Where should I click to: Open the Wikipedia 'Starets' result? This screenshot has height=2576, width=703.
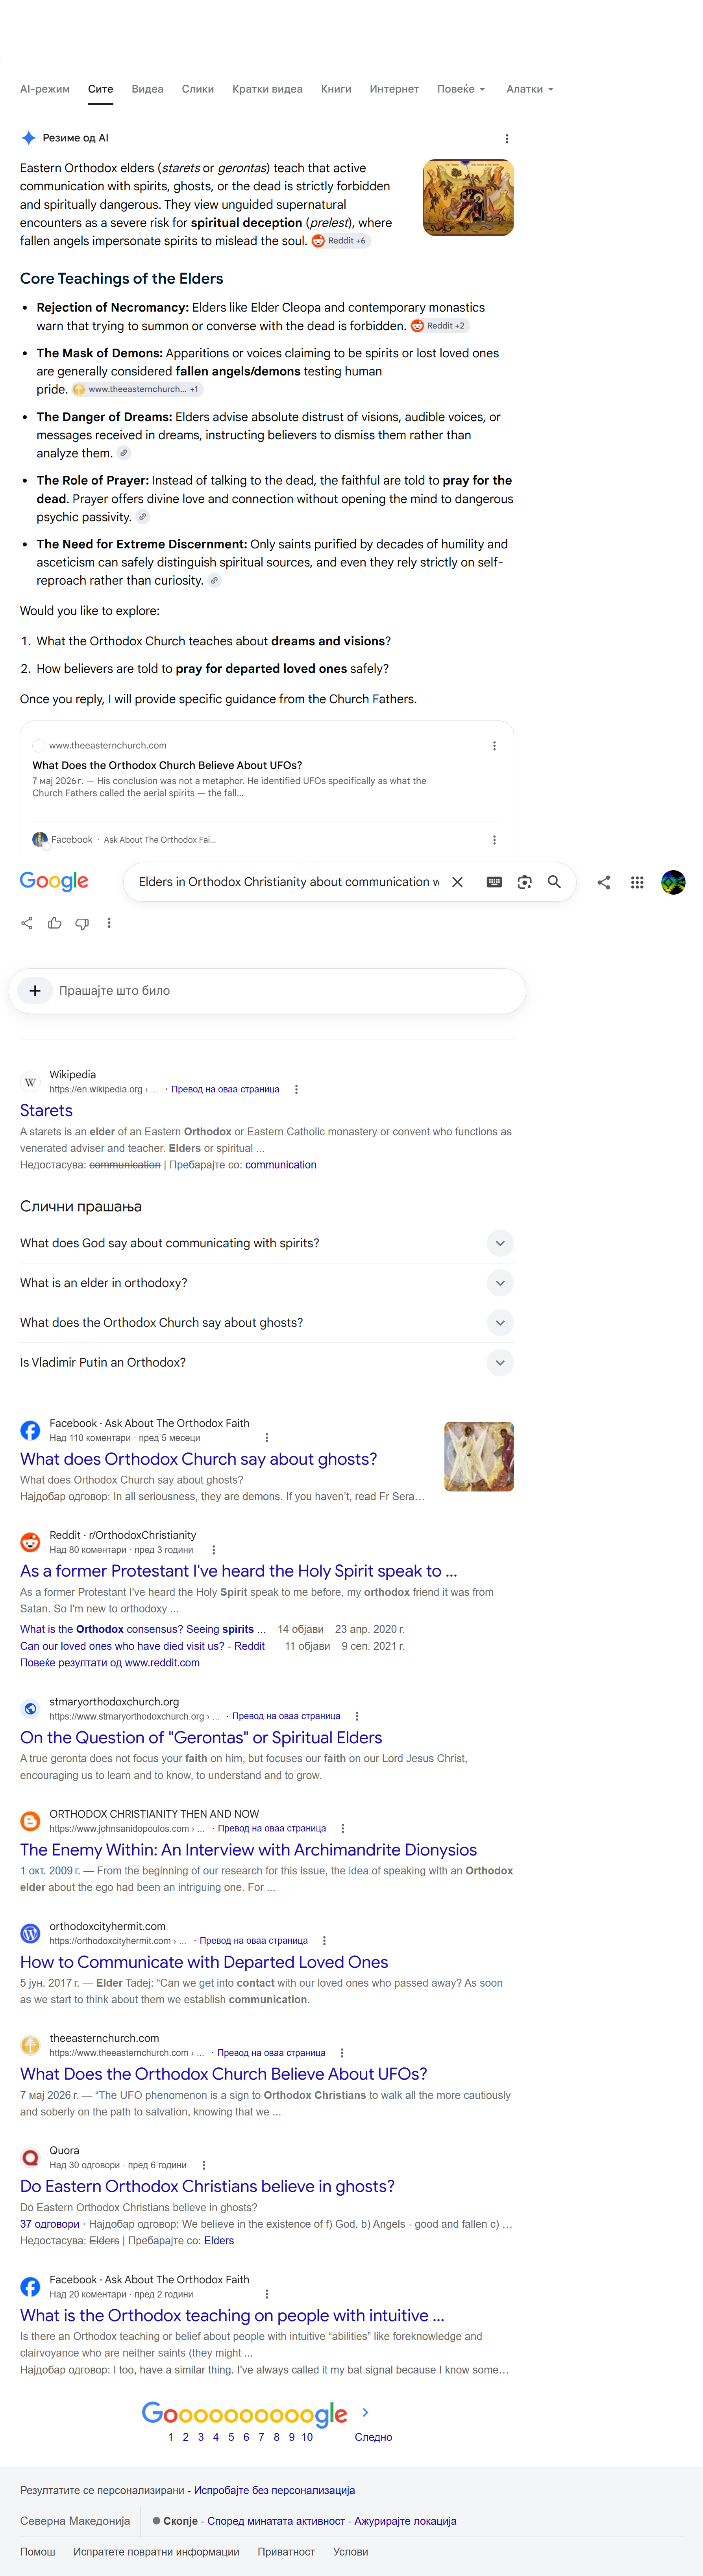tap(46, 1110)
